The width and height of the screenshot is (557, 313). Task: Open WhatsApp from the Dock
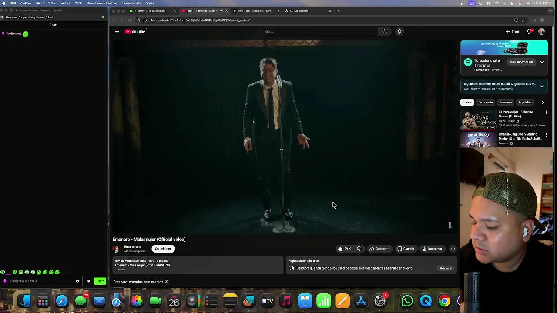point(407,301)
